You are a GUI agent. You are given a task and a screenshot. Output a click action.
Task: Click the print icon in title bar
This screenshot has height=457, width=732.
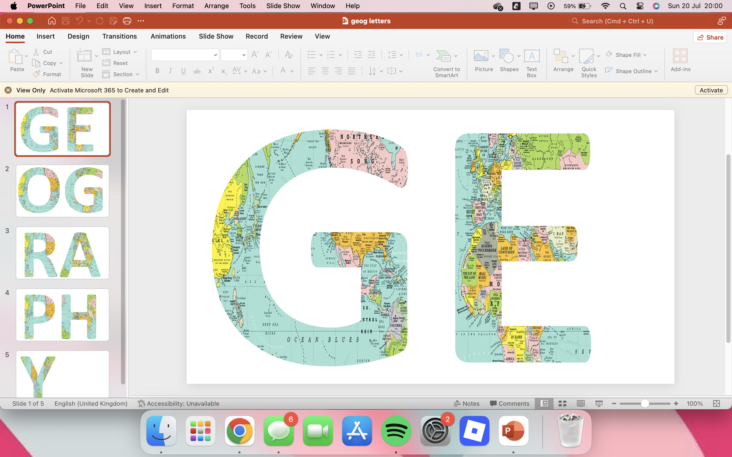coord(127,21)
